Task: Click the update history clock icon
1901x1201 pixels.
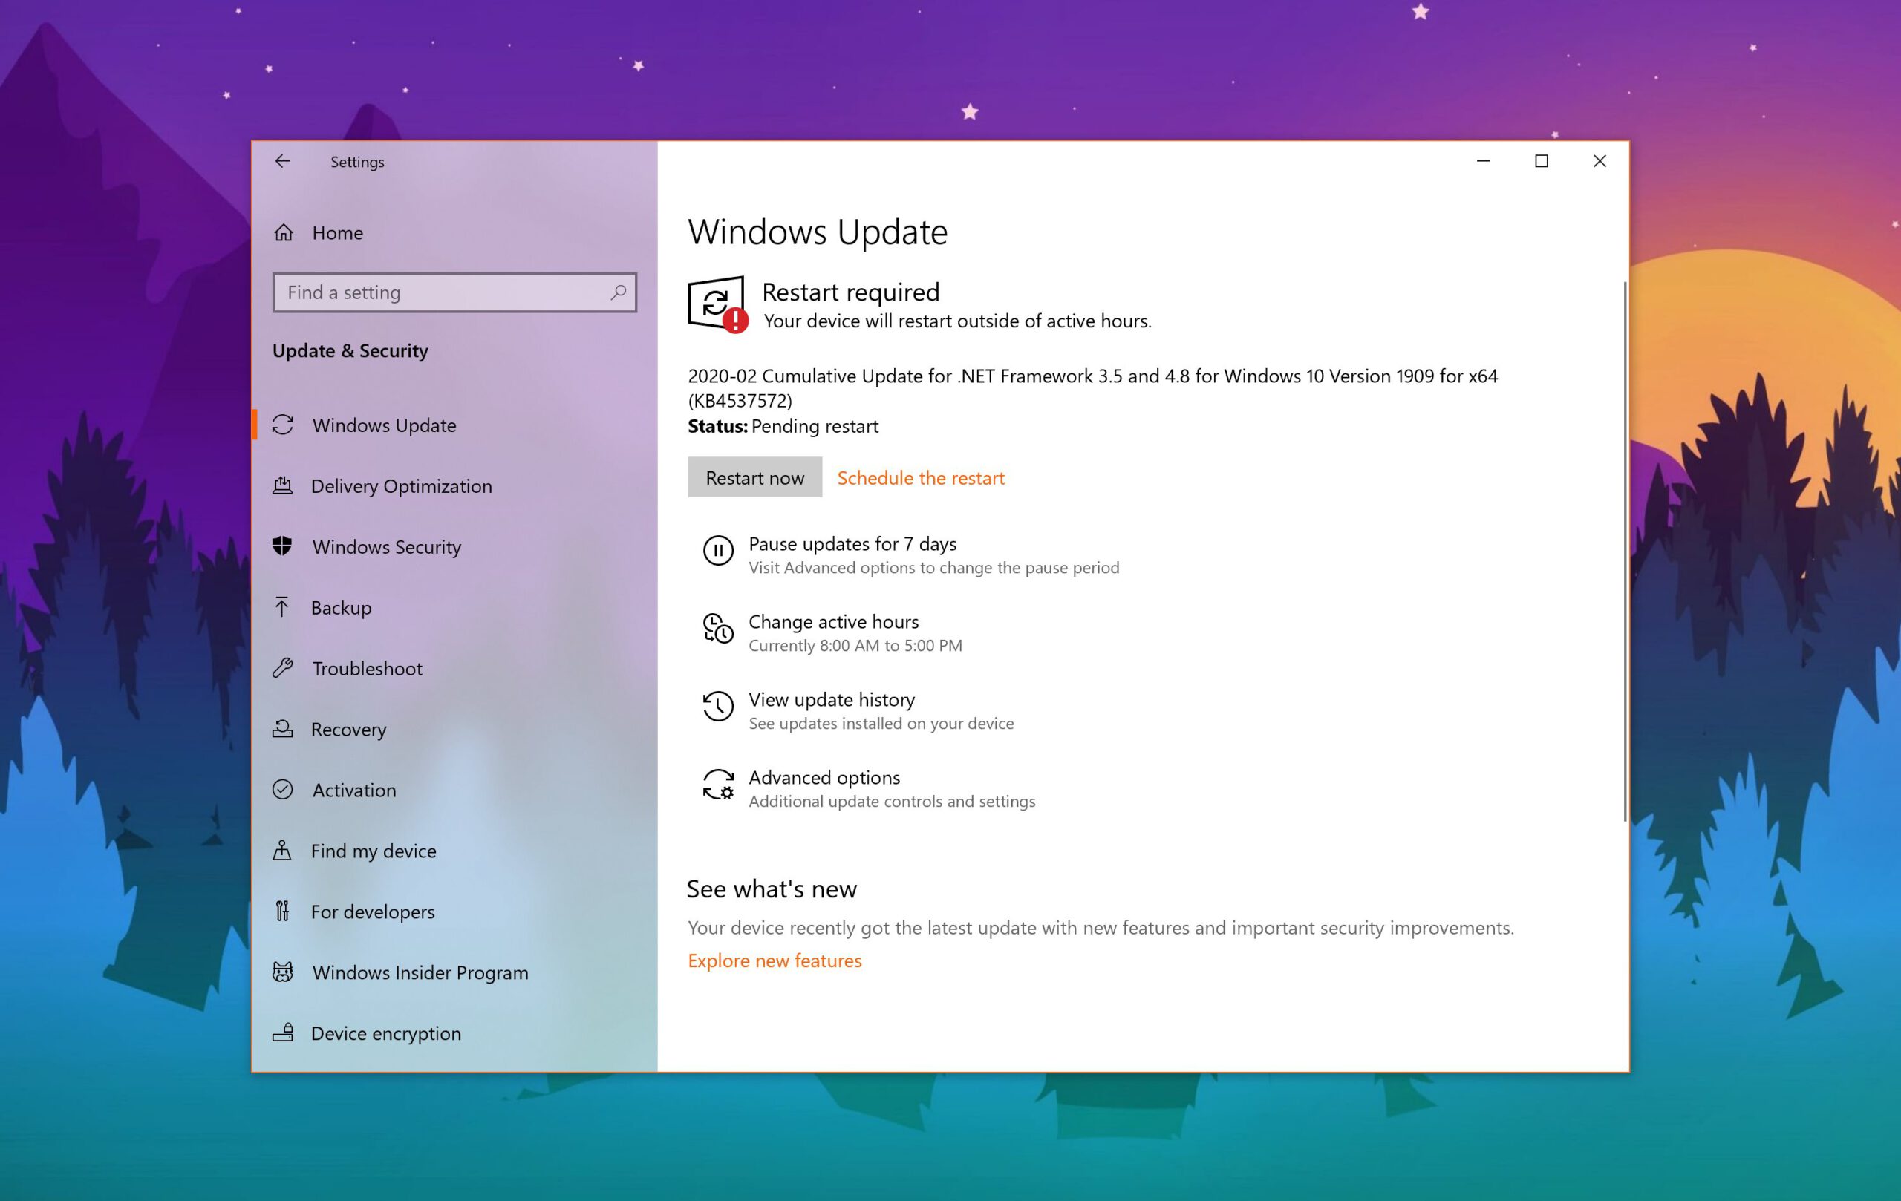Action: [717, 706]
